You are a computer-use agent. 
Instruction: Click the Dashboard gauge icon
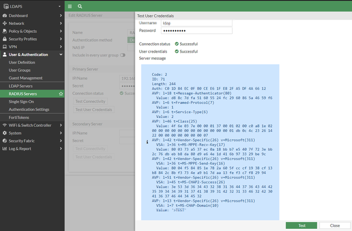pyautogui.click(x=4, y=16)
